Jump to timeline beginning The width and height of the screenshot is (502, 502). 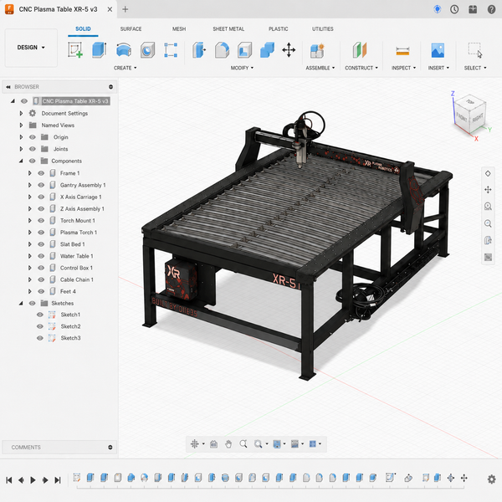click(9, 480)
